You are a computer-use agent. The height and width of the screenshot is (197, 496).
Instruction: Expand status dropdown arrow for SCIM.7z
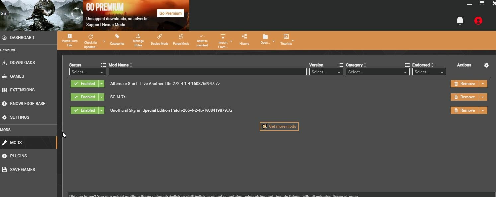click(x=101, y=97)
